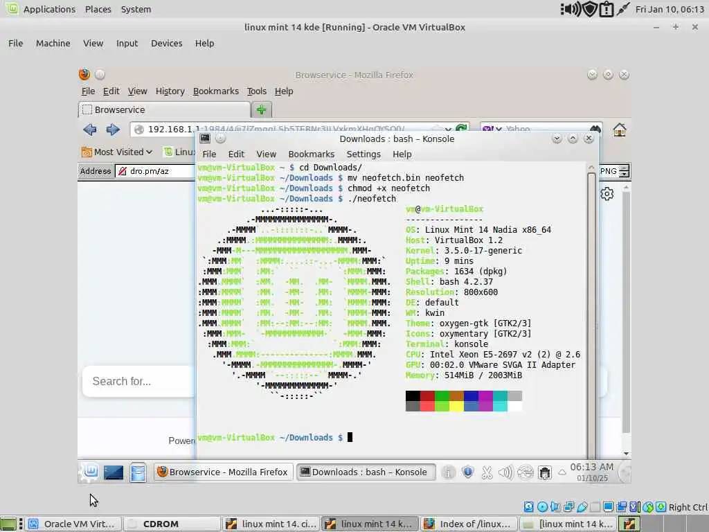Open VirtualBox Input menu
This screenshot has height=532, width=709.
(127, 44)
